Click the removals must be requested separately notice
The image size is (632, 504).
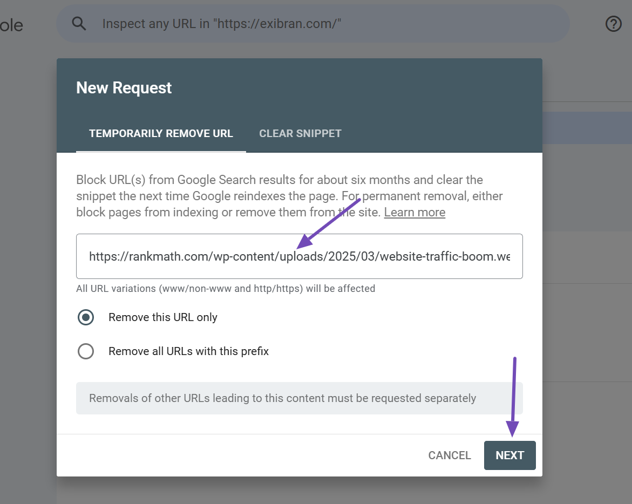(x=282, y=398)
